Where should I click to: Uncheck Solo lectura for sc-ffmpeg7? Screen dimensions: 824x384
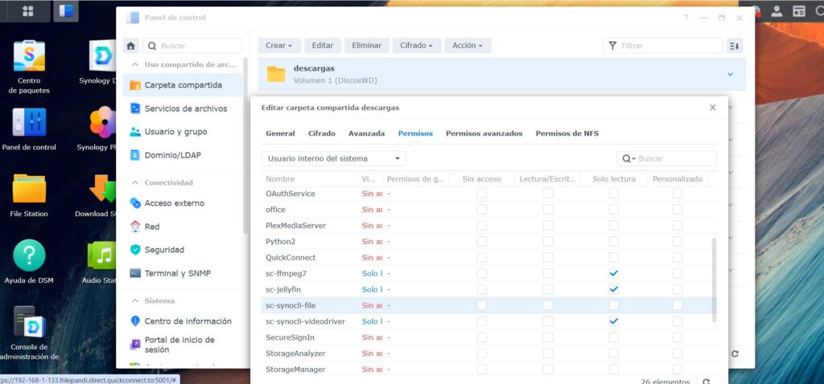click(x=614, y=273)
